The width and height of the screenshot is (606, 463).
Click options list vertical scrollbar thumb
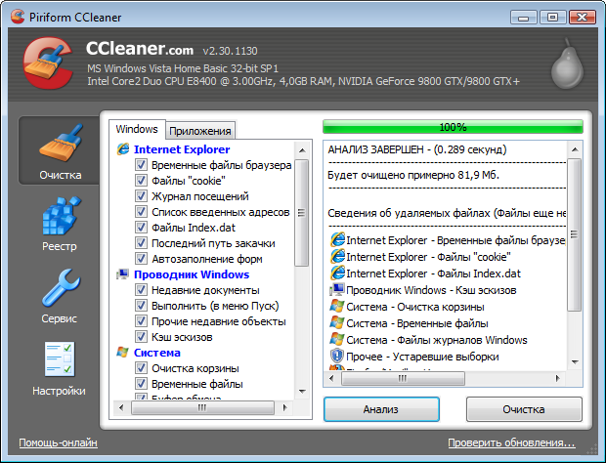[301, 212]
